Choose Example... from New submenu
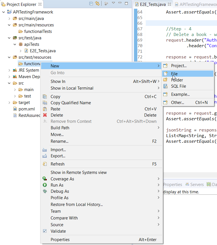Image resolution: width=217 pixels, height=245 pixels. point(188,94)
